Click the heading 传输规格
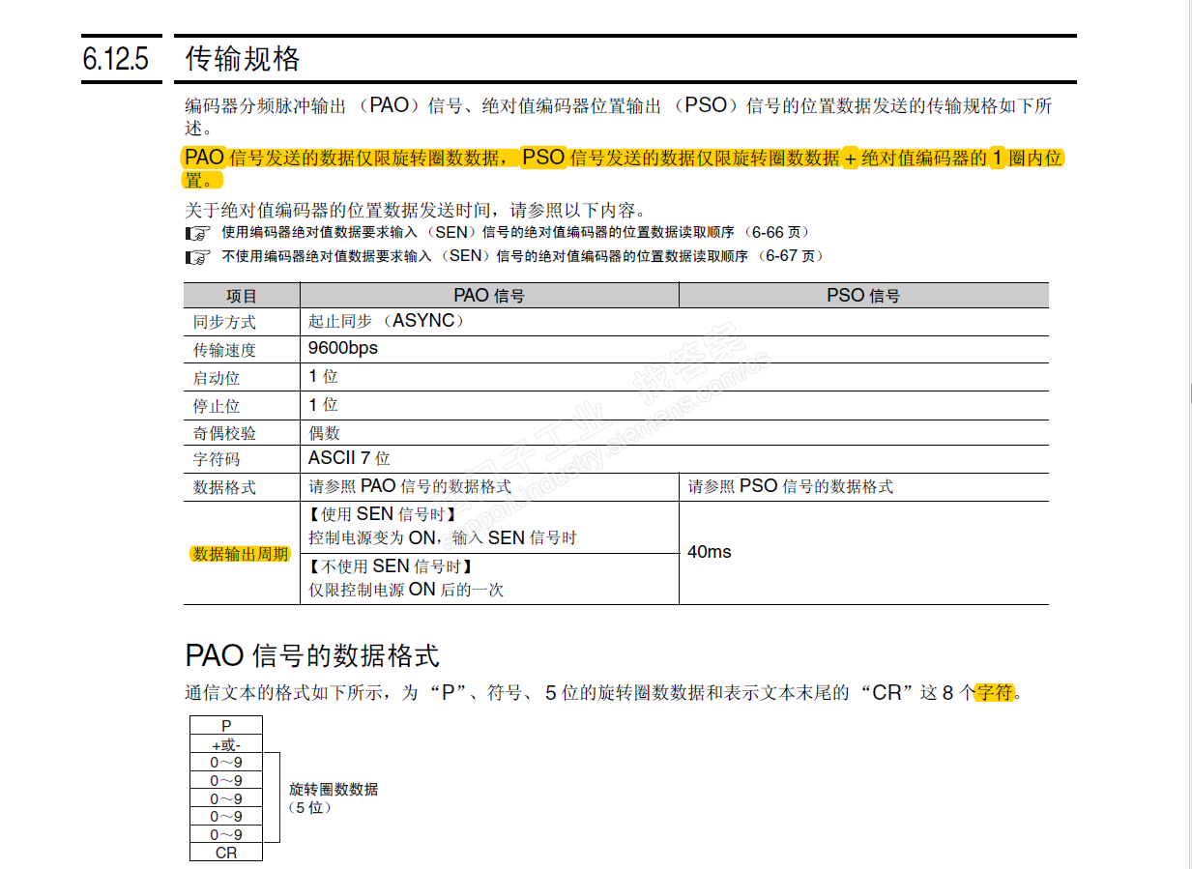Screen dimensions: 1192x869 pyautogui.click(x=243, y=59)
